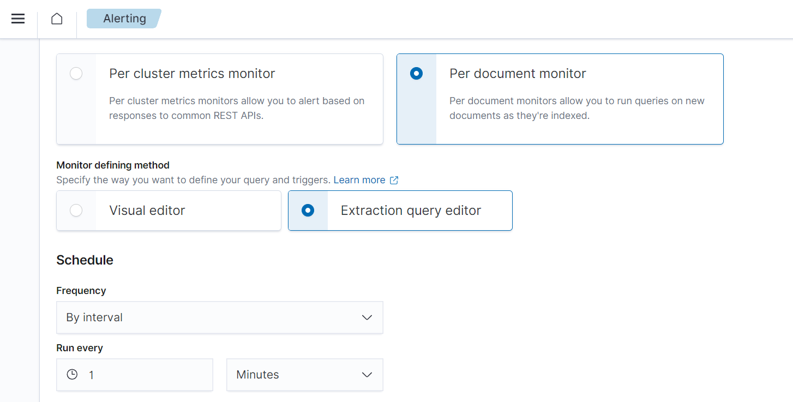Click the Extraction query editor card label
The image size is (793, 402).
pyautogui.click(x=411, y=211)
